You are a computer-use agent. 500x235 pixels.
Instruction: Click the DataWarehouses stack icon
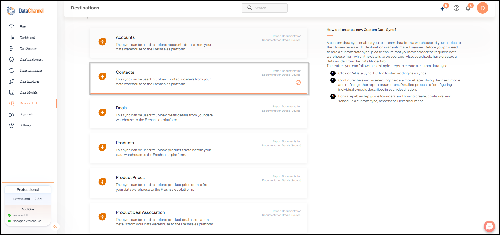(12, 59)
